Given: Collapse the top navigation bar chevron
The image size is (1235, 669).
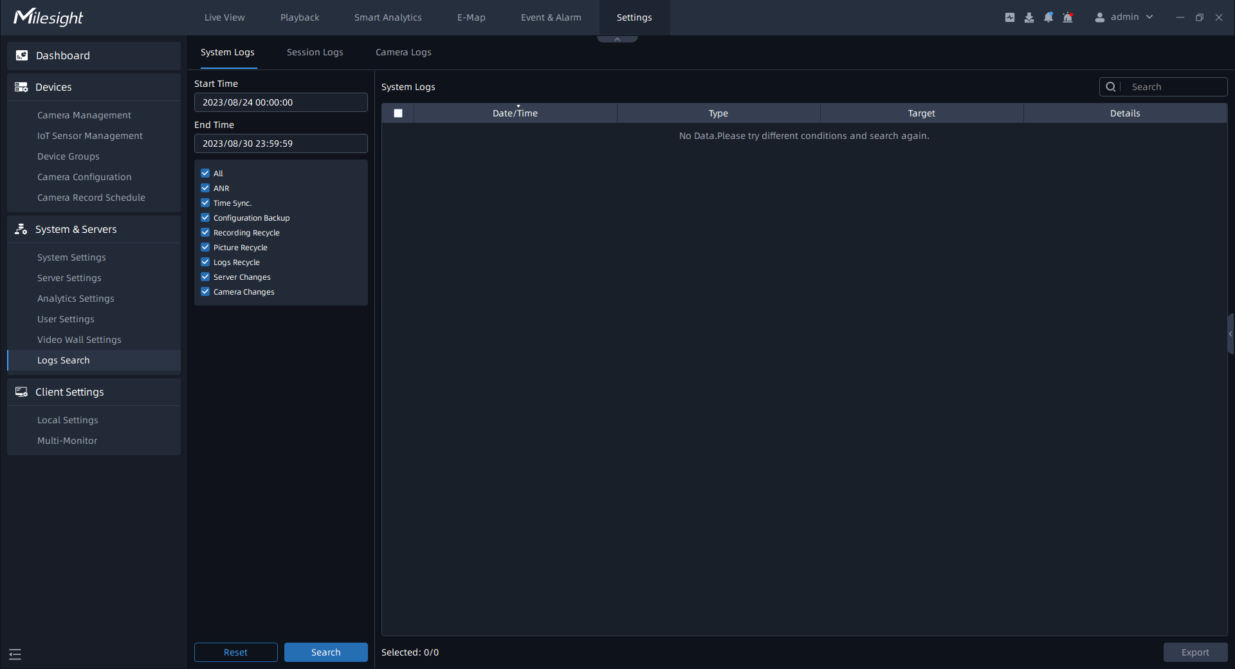Looking at the screenshot, I should [617, 39].
